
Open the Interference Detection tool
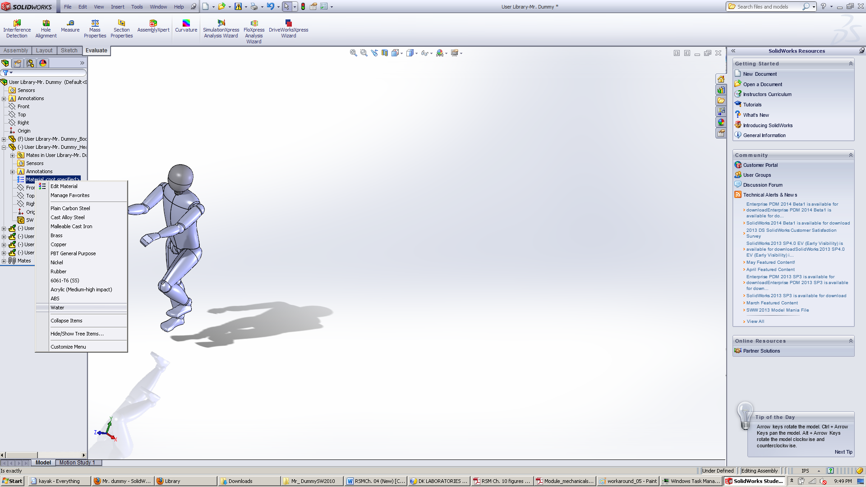click(17, 29)
